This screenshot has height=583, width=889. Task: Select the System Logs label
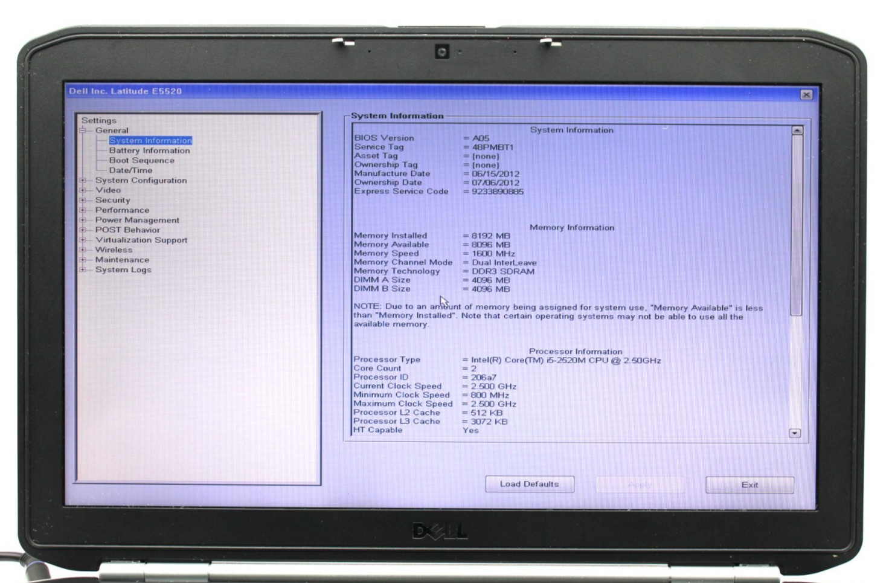click(123, 269)
